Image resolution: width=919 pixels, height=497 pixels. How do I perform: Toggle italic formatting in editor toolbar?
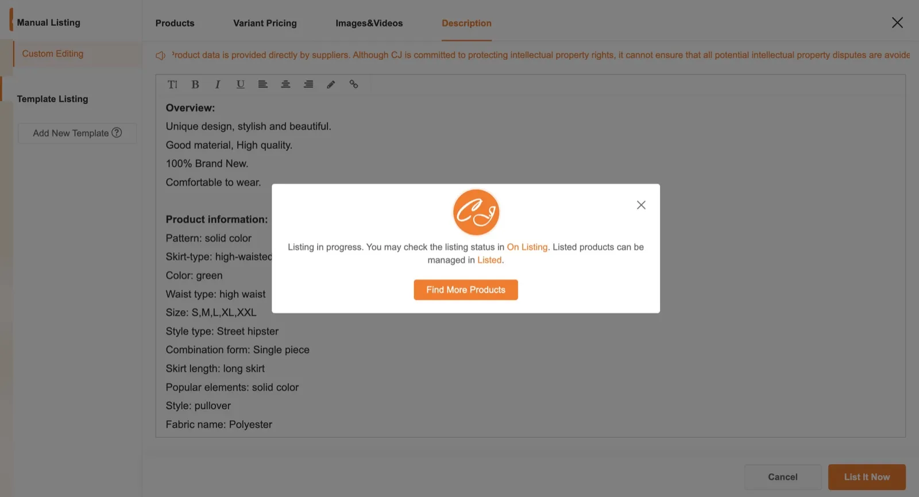tap(218, 84)
